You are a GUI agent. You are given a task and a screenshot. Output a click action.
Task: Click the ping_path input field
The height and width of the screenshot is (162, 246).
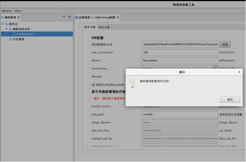[x=179, y=114]
